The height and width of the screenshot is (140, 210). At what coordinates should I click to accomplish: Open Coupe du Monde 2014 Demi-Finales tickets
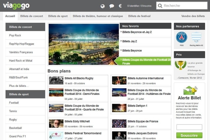click(82, 92)
